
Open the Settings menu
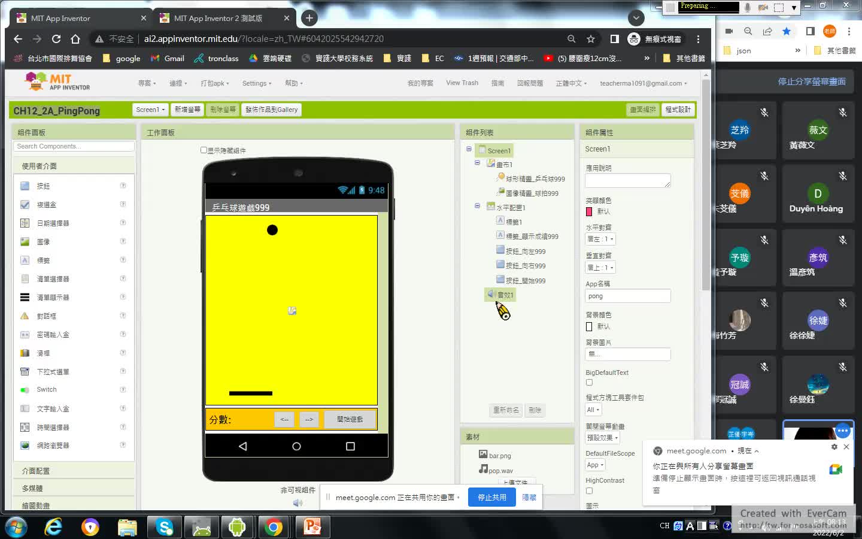tap(257, 83)
